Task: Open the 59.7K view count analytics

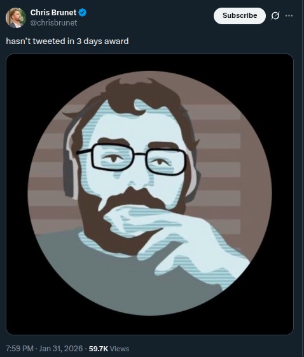Action: coord(98,349)
